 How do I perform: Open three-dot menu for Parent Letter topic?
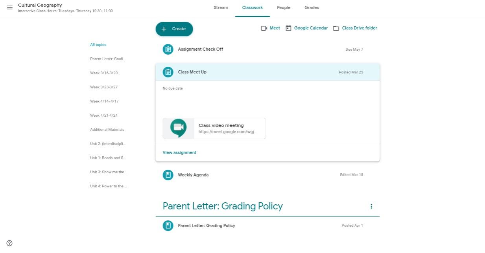tap(371, 206)
